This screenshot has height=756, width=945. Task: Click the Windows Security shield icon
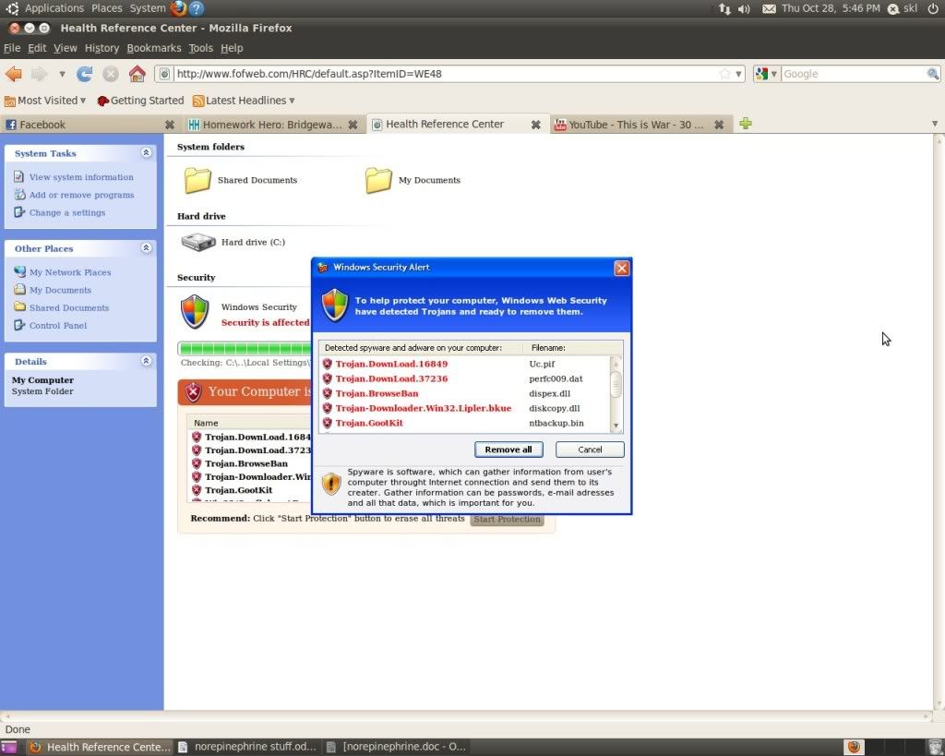pos(195,312)
